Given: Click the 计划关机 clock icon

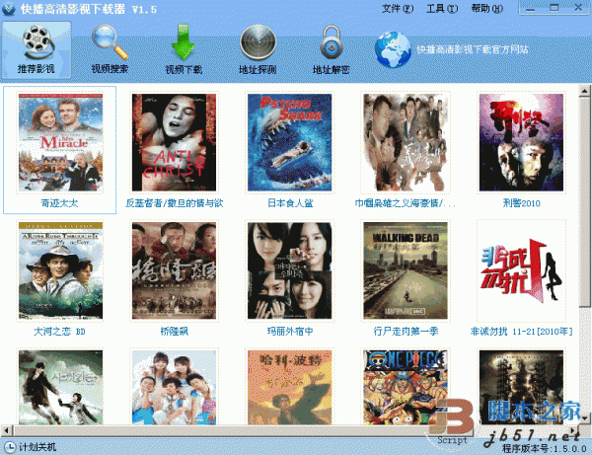Looking at the screenshot, I should coord(9,447).
